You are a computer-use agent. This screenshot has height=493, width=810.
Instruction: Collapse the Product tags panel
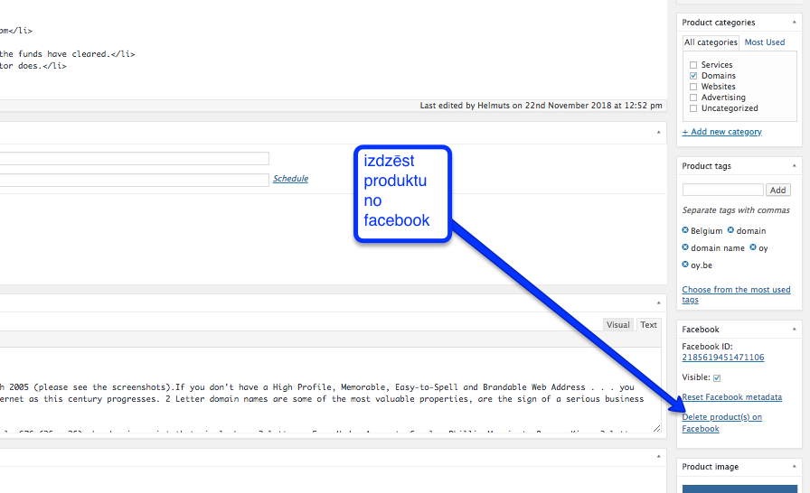click(x=794, y=165)
